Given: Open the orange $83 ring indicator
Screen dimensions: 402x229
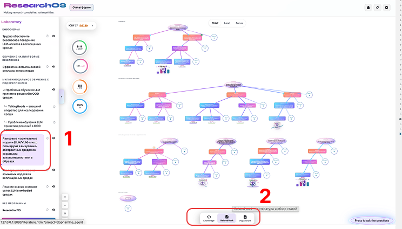Looking at the screenshot, I should click(x=80, y=87).
